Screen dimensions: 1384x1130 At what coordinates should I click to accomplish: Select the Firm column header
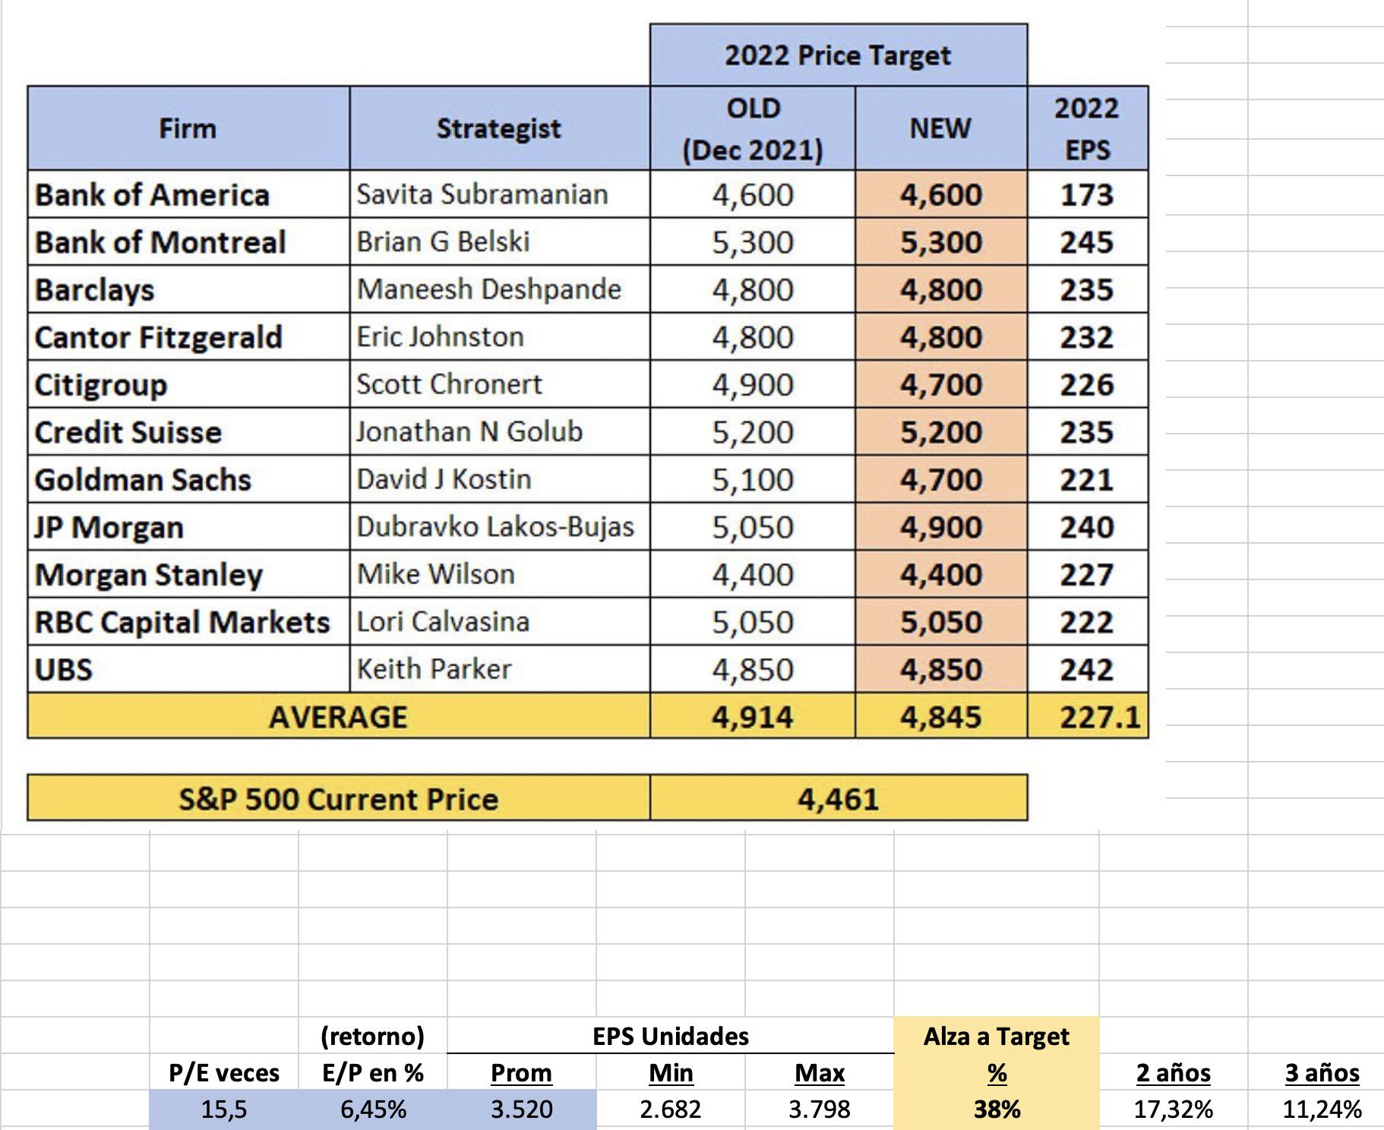[188, 128]
